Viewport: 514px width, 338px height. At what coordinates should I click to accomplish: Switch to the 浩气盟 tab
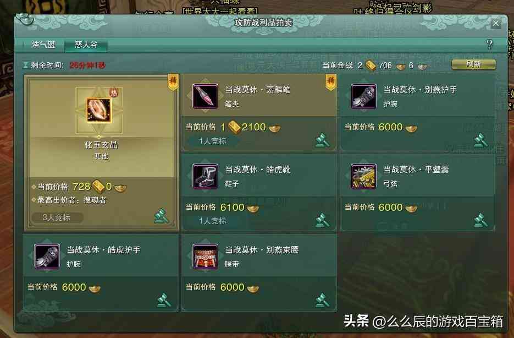pos(43,45)
